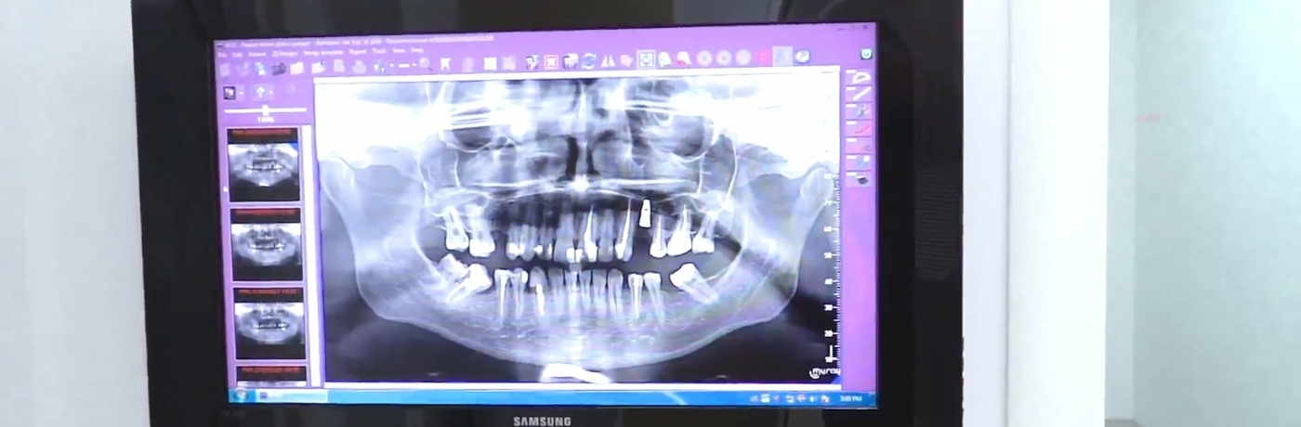Viewport: 1301px width, 427px height.
Task: Click the red head profile icon
Action: (684, 59)
